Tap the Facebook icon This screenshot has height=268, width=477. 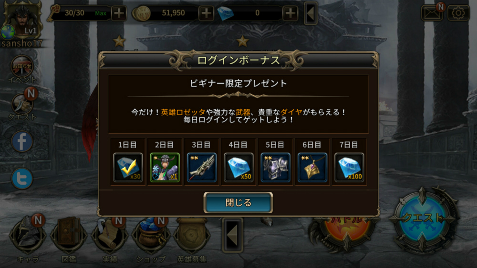[22, 141]
